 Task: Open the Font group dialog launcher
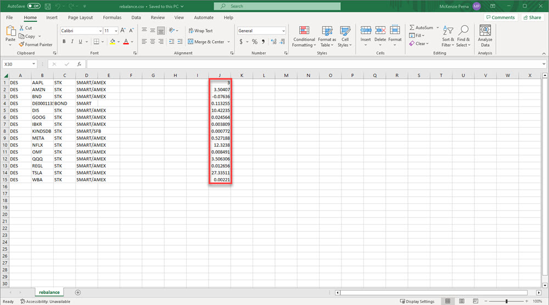pos(135,53)
